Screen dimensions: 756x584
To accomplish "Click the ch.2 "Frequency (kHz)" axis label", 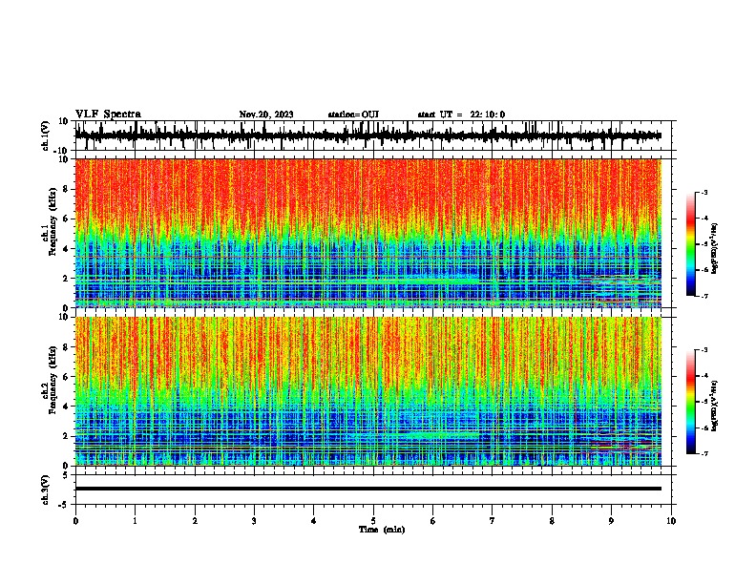I will click(52, 380).
